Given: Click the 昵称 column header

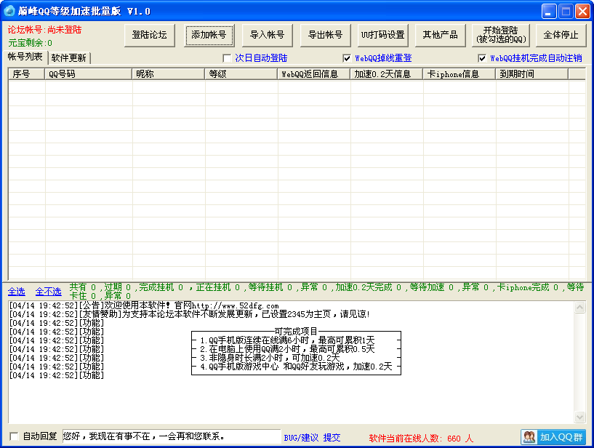Looking at the screenshot, I should click(168, 74).
